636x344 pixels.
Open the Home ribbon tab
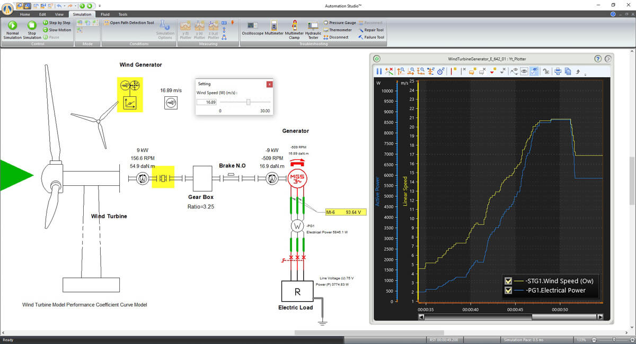tap(25, 14)
